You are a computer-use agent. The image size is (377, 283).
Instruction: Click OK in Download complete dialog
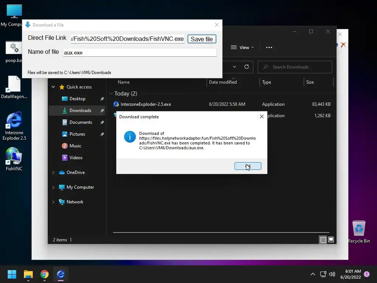coord(248,166)
